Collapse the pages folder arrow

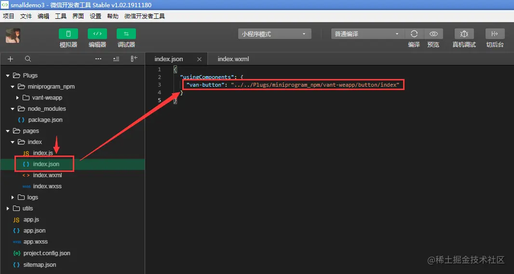pyautogui.click(x=8, y=131)
